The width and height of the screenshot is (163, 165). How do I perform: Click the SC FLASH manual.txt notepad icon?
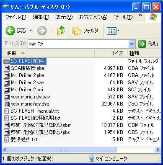(6, 111)
